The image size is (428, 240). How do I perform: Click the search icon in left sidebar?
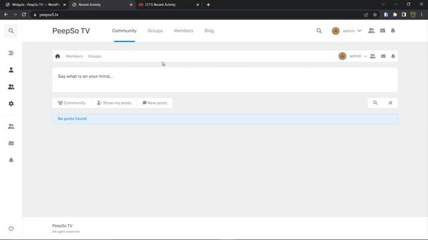coord(11,31)
